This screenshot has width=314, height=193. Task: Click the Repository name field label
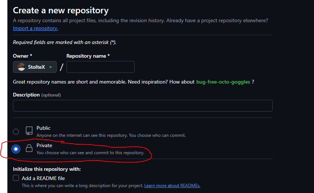click(88, 56)
